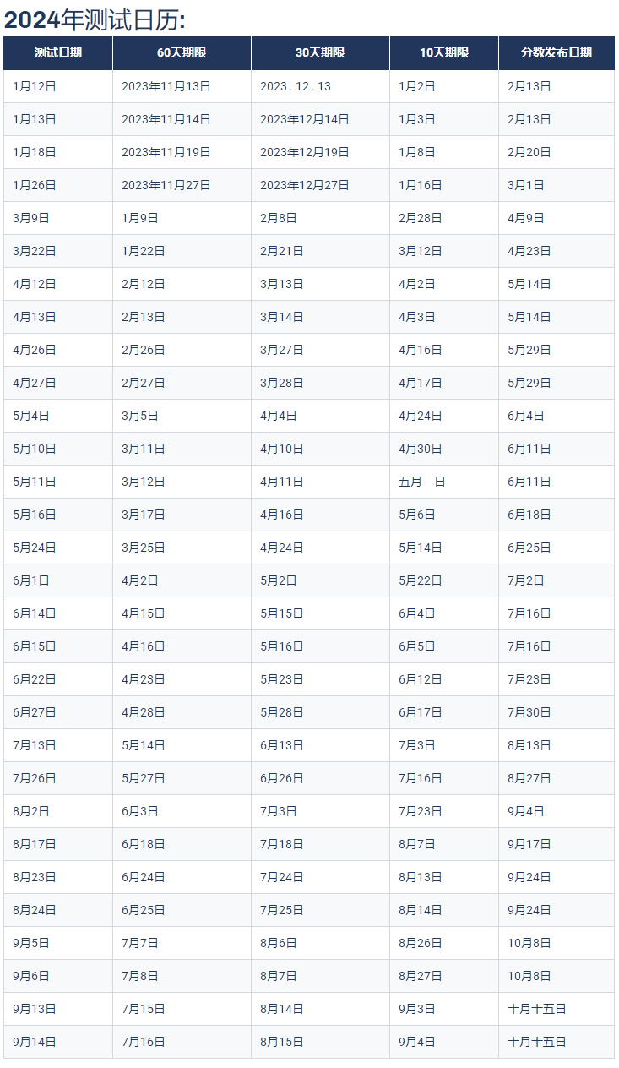Click the 2023 . 12 . 13 cell

click(x=320, y=86)
